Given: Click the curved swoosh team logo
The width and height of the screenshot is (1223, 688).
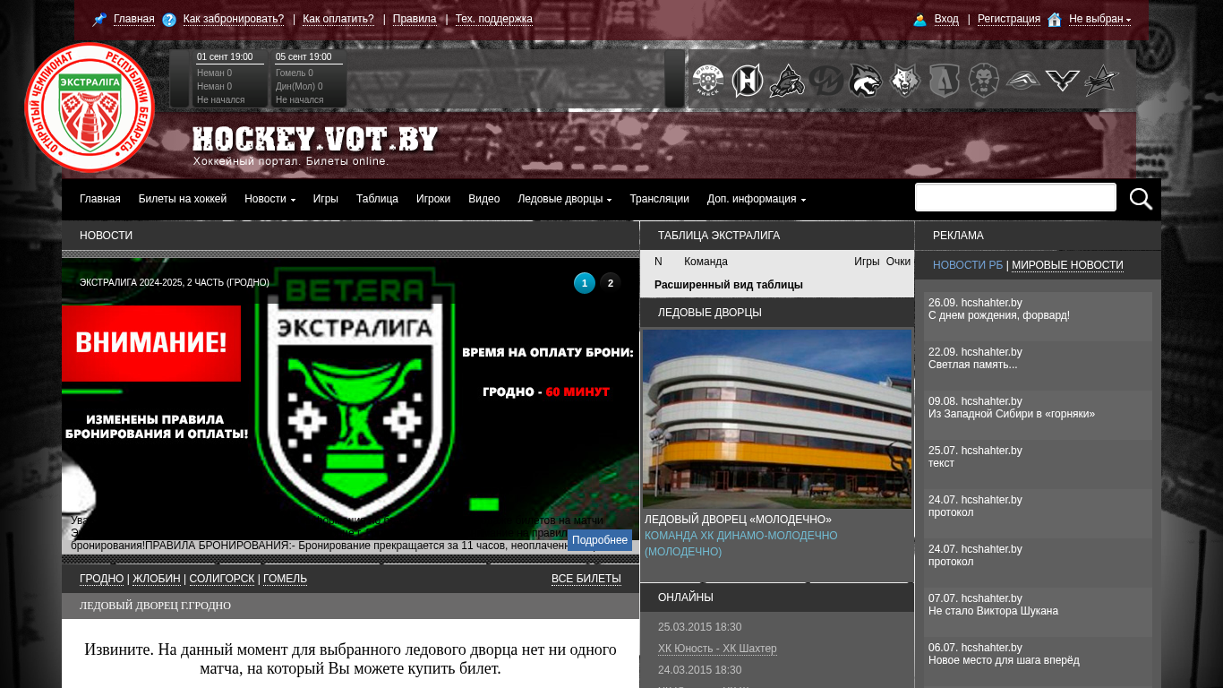Looking at the screenshot, I should click(1023, 81).
